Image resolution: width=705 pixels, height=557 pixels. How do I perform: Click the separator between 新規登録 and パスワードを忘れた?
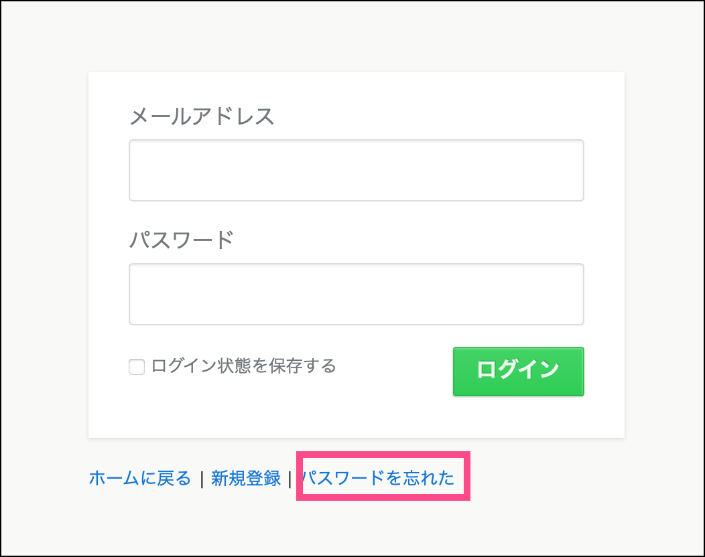[x=290, y=479]
